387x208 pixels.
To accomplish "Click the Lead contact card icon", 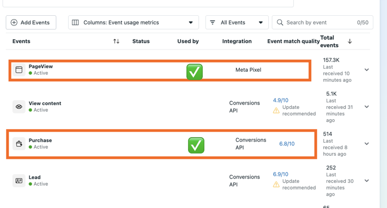I will (x=19, y=181).
